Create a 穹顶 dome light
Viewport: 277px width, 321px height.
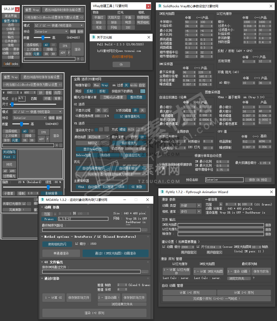pyautogui.click(x=128, y=22)
